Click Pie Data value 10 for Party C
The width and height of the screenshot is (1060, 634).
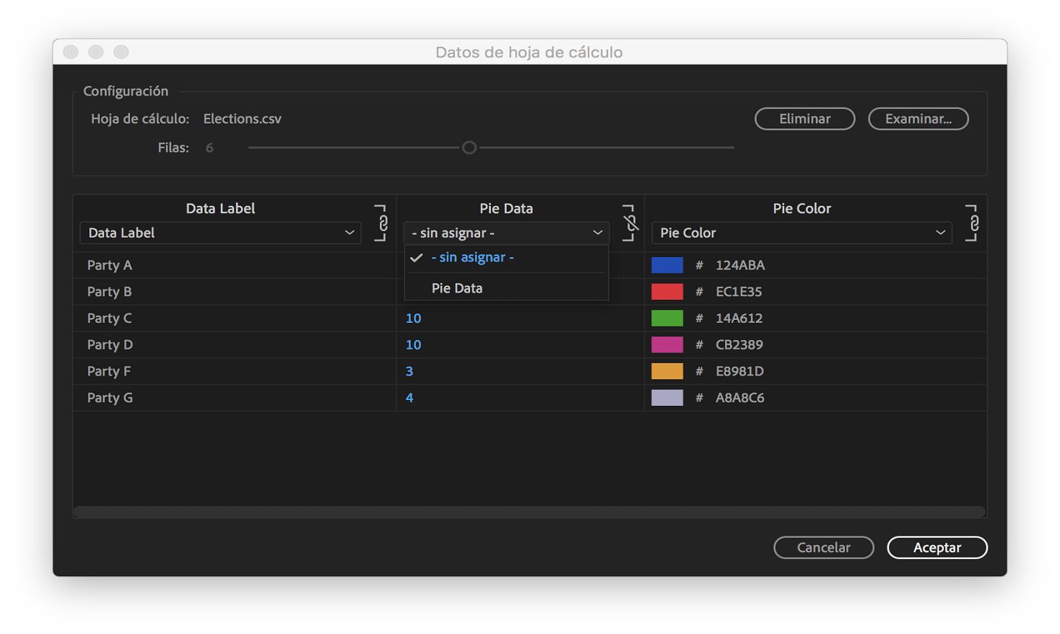(413, 318)
